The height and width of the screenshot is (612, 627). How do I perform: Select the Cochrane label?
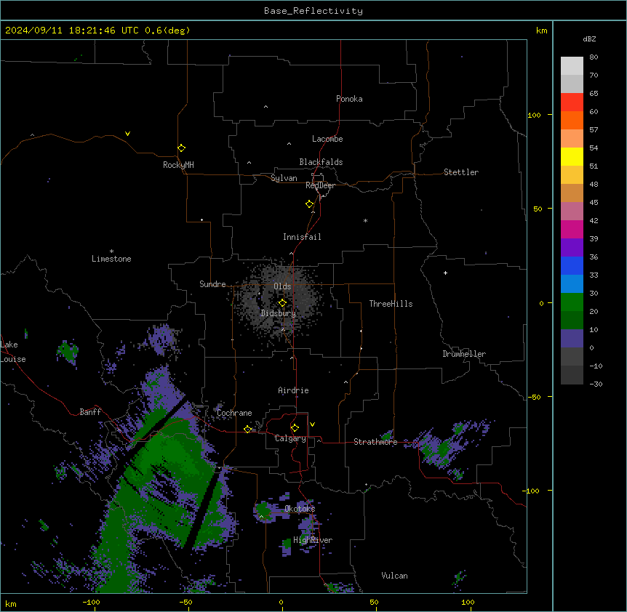pos(234,413)
